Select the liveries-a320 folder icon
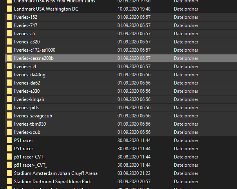Image resolution: width=237 pixels, height=189 pixels. click(x=9, y=42)
